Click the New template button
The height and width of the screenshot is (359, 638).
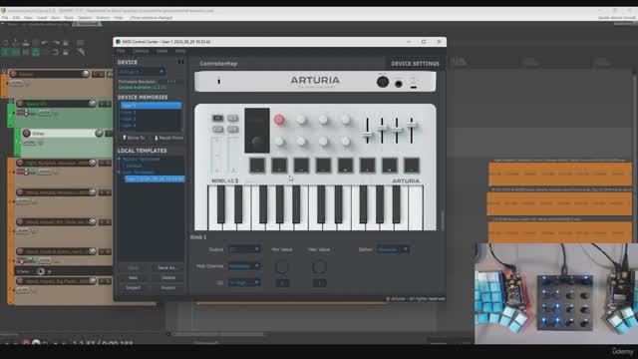click(x=133, y=278)
